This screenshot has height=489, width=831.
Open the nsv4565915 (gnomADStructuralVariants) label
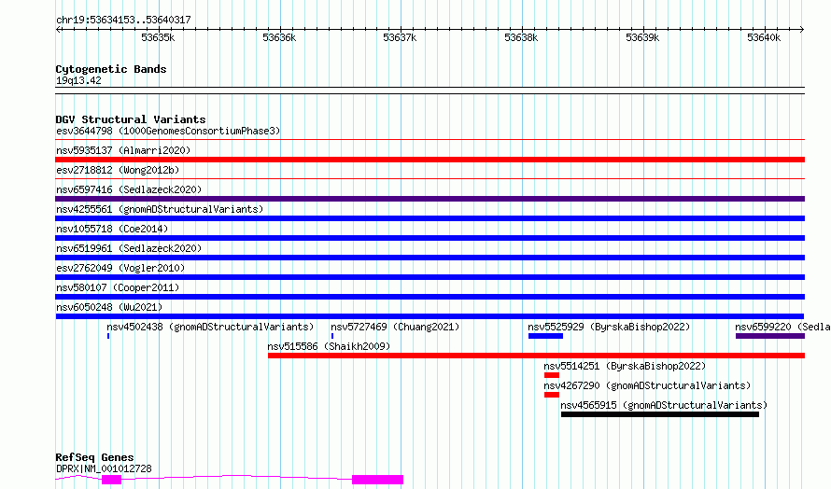click(664, 405)
